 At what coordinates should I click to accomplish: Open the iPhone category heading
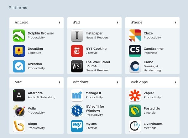point(136,22)
